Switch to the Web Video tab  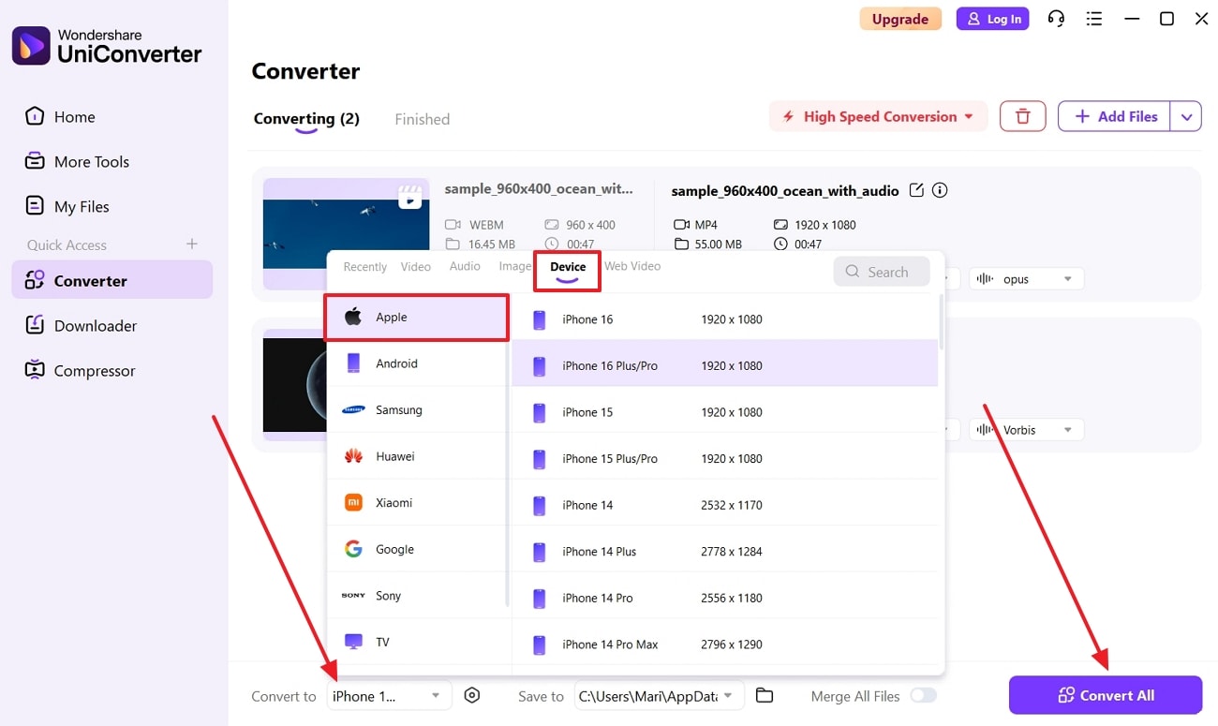click(x=632, y=266)
